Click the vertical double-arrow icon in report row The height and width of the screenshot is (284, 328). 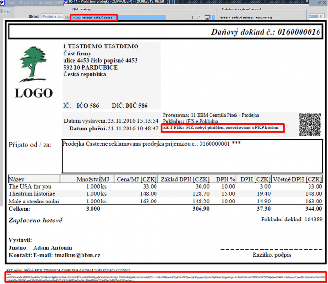(192, 18)
